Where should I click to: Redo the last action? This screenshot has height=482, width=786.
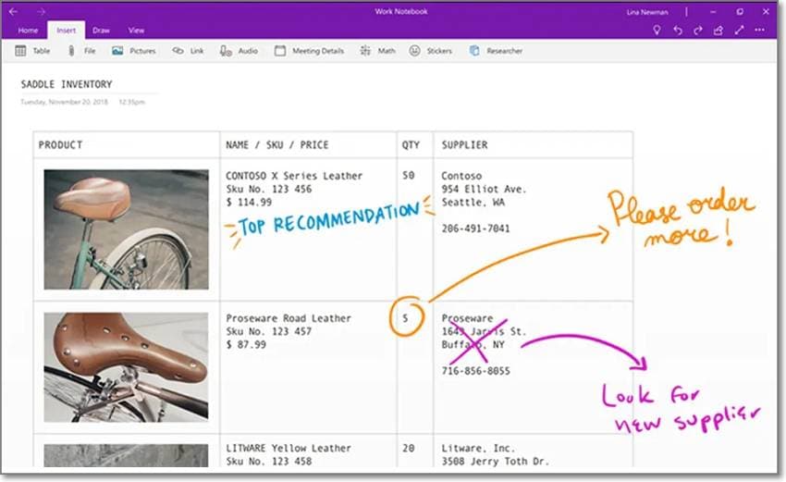(x=698, y=31)
